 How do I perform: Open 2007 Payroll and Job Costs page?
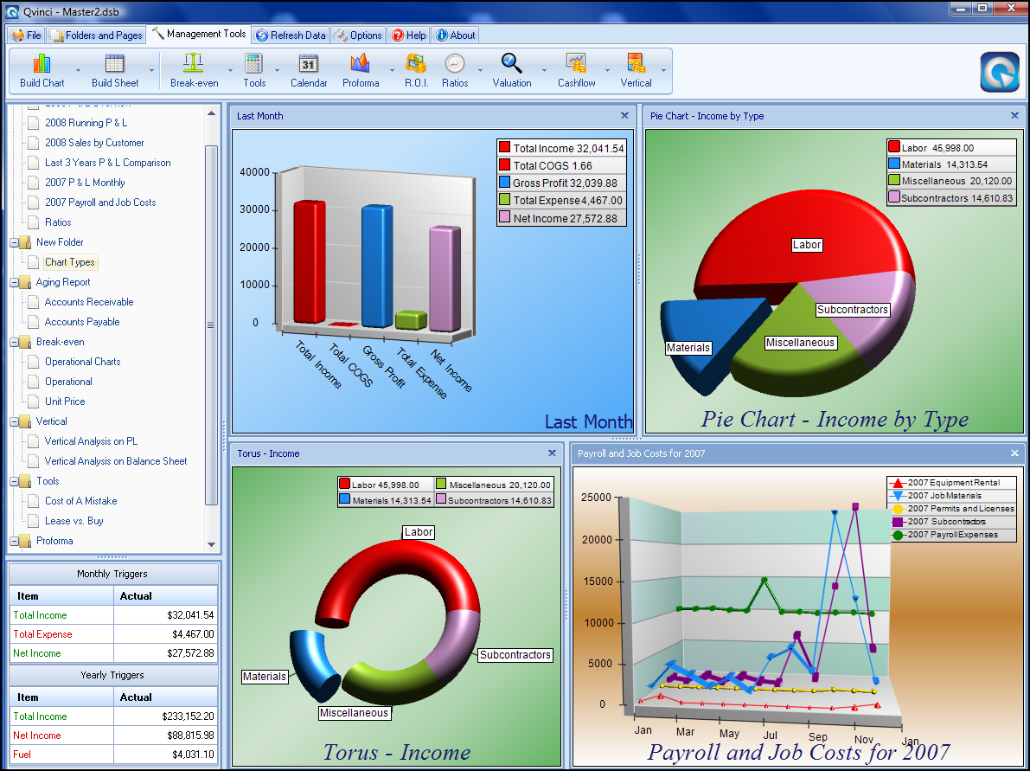pyautogui.click(x=100, y=202)
